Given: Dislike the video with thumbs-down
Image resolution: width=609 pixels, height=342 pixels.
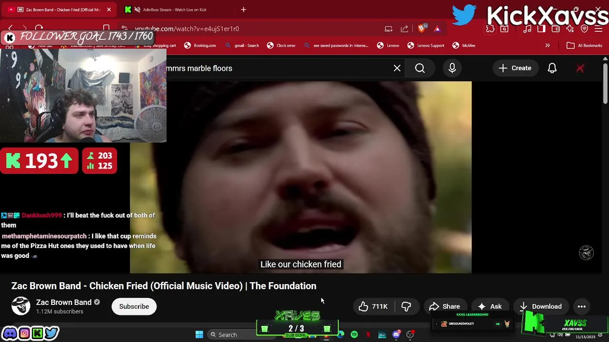Looking at the screenshot, I should click(x=406, y=306).
